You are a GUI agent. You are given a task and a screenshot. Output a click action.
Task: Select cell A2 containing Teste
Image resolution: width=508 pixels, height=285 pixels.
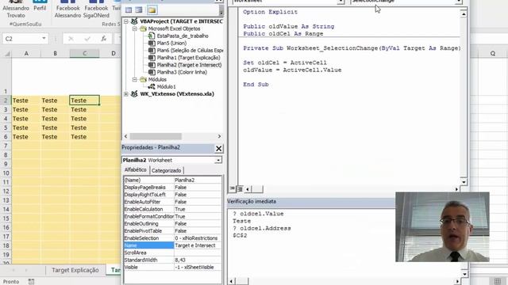tap(26, 101)
